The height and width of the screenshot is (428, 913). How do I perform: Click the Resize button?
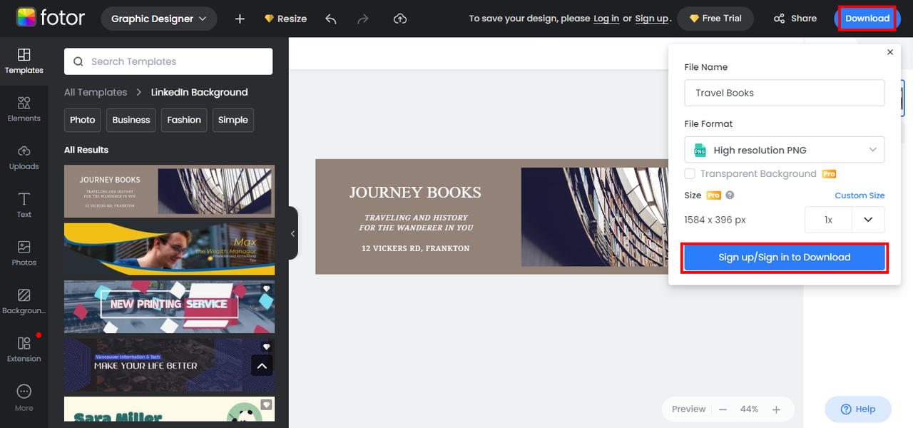[285, 19]
